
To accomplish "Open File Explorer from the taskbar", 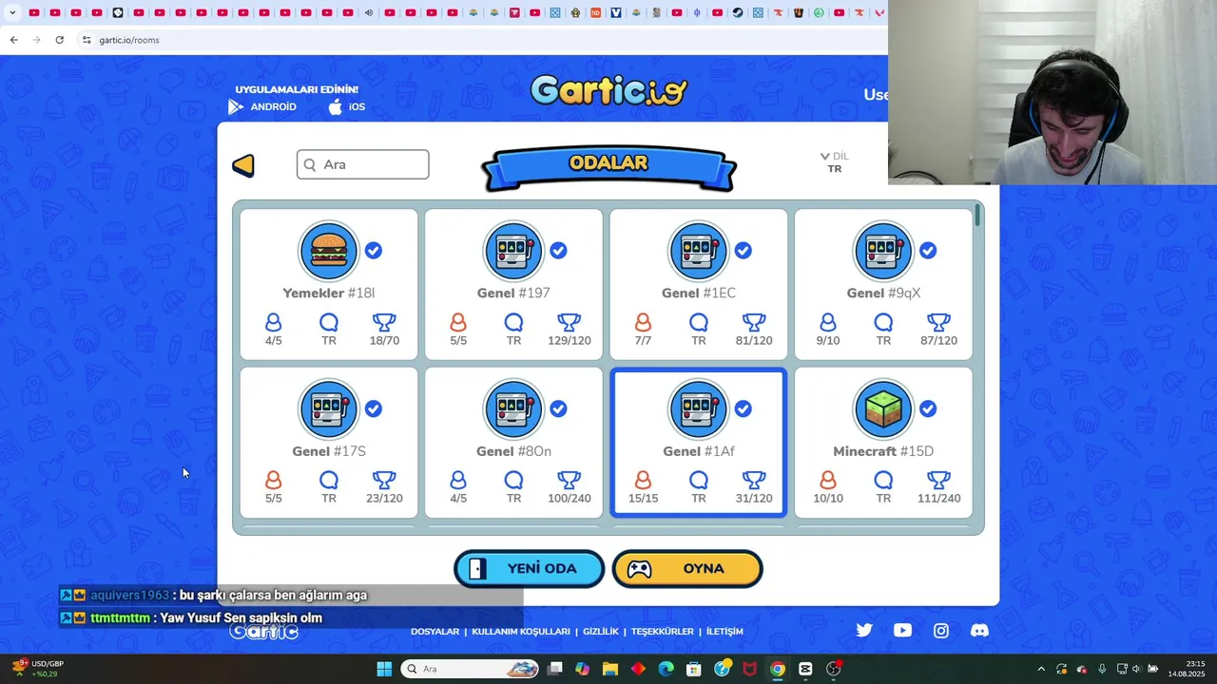I will tap(609, 669).
